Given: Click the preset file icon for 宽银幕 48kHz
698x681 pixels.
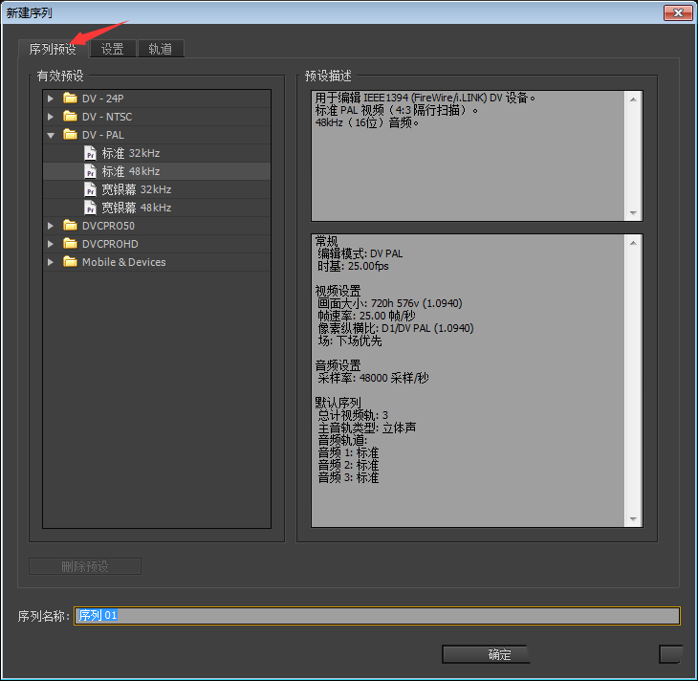Looking at the screenshot, I should tap(91, 208).
